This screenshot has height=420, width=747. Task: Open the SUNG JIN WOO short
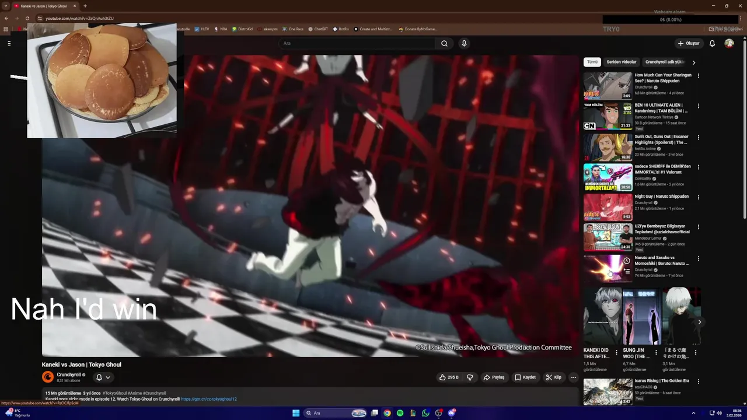pyautogui.click(x=641, y=316)
